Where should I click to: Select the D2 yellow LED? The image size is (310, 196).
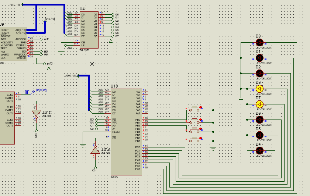tap(259, 73)
